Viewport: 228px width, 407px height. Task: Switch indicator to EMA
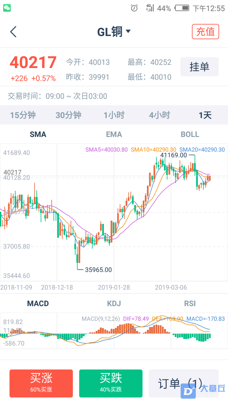pos(114,135)
